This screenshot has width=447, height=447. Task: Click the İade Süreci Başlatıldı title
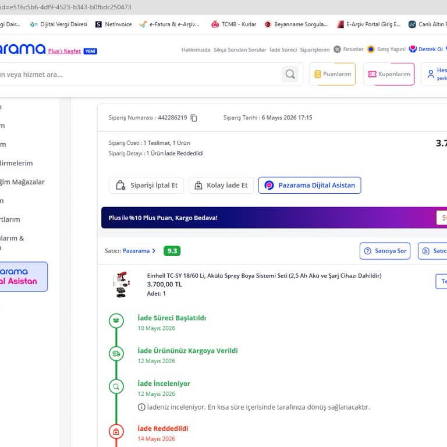tap(172, 318)
